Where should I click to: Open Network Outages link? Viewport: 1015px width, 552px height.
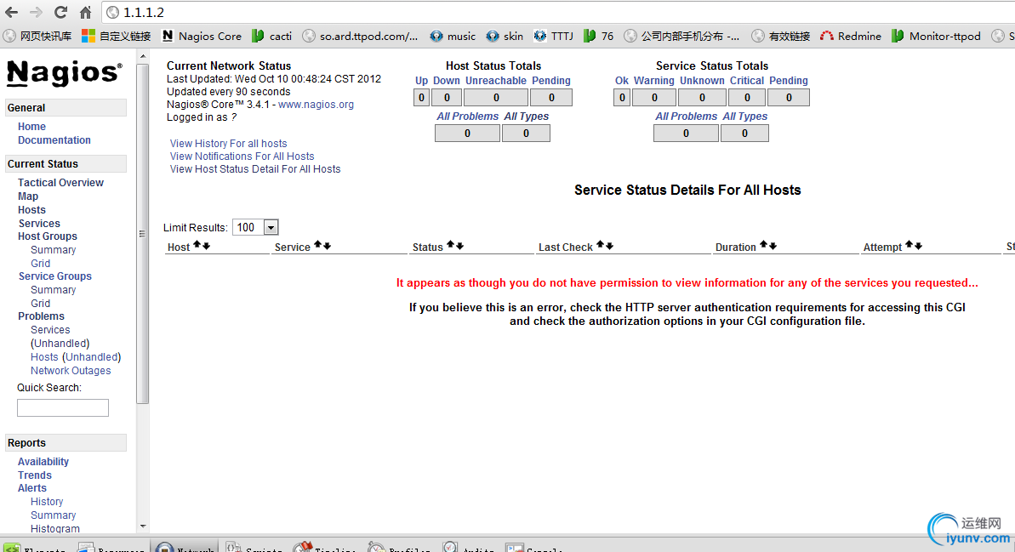point(71,371)
